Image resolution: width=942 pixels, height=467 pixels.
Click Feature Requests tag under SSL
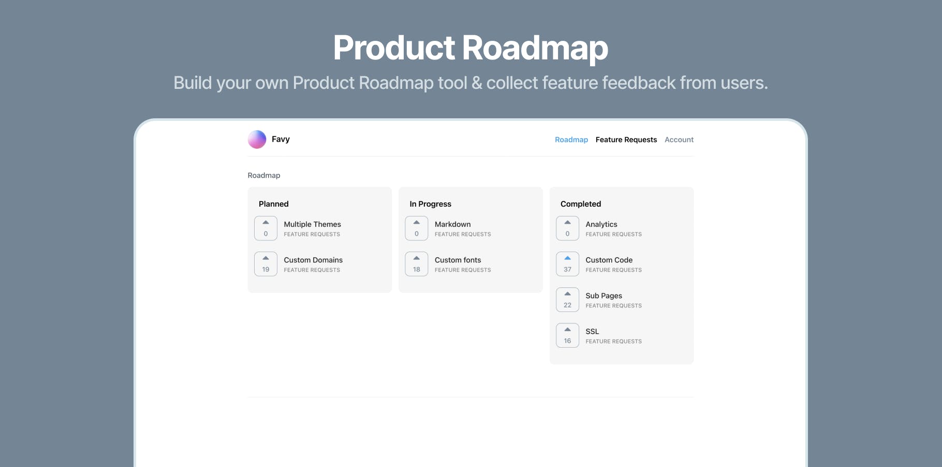614,341
